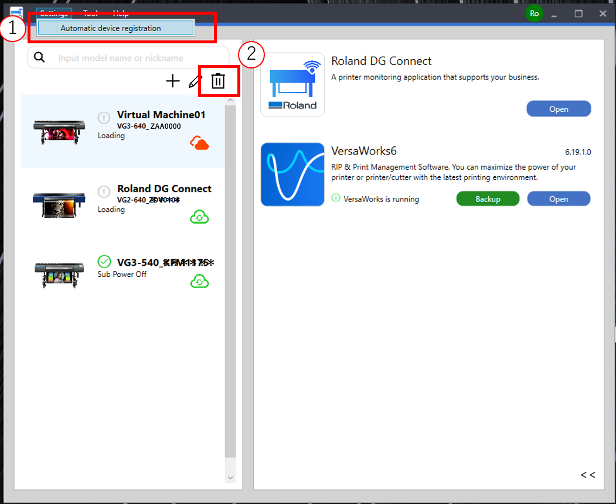Open the Tool menu
This screenshot has width=616, height=504.
coord(91,13)
